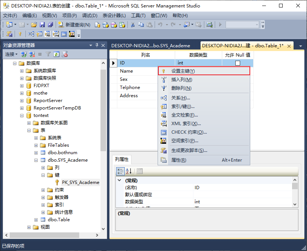This screenshot has height=251, width=307.
Task: Collapse the (常规) property group
Action: tap(120, 180)
